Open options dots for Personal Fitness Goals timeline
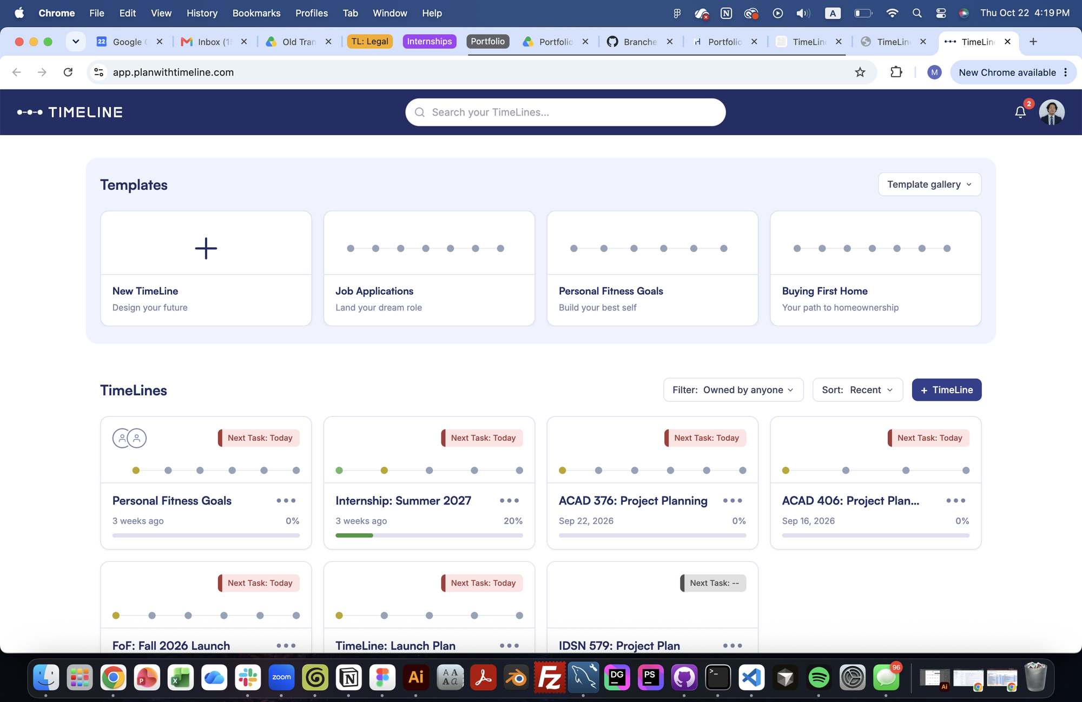The height and width of the screenshot is (702, 1082). (x=286, y=501)
